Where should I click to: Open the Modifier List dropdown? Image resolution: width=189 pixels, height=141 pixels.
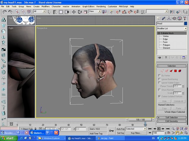click(x=185, y=28)
